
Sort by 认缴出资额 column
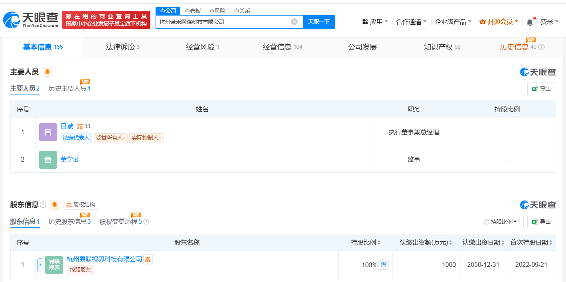point(426,242)
